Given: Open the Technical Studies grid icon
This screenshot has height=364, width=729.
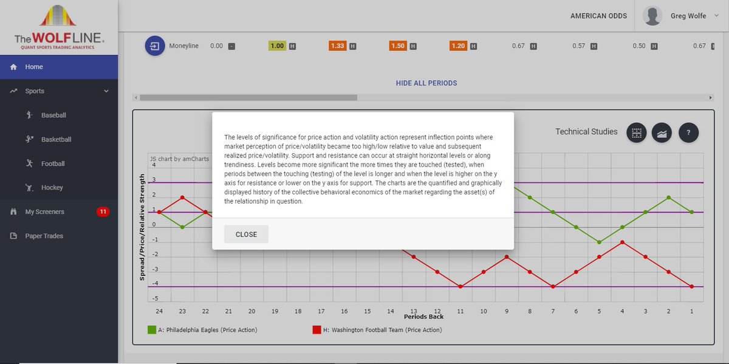Looking at the screenshot, I should pos(636,132).
